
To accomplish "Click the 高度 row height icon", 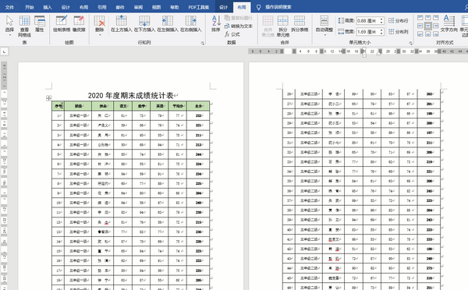I will coord(341,20).
